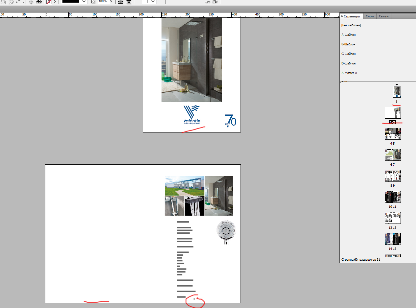Select the building photo on page 3

184,186
